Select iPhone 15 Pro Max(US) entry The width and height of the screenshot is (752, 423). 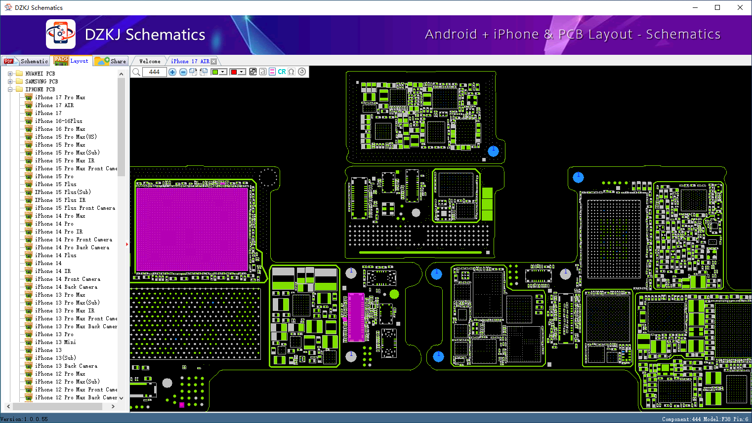tap(66, 137)
